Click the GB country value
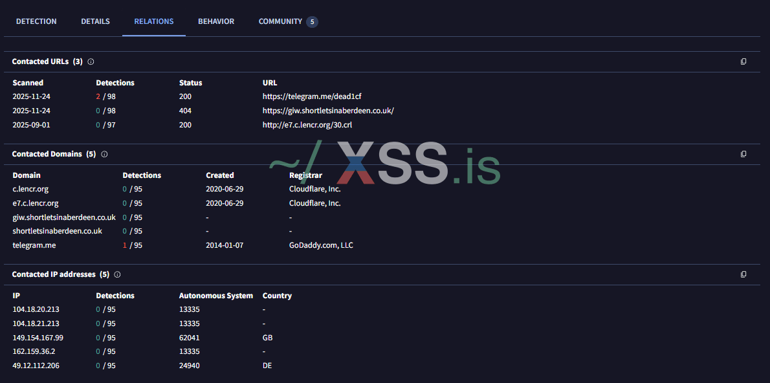Viewport: 770px width, 383px height. tap(268, 338)
